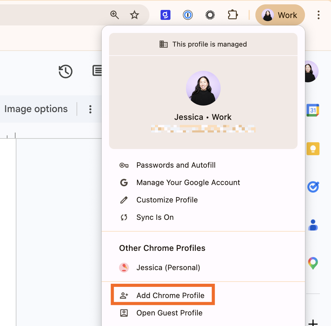Click the blue "g" extension icon
Viewport: 331px width, 326px height.
(165, 15)
